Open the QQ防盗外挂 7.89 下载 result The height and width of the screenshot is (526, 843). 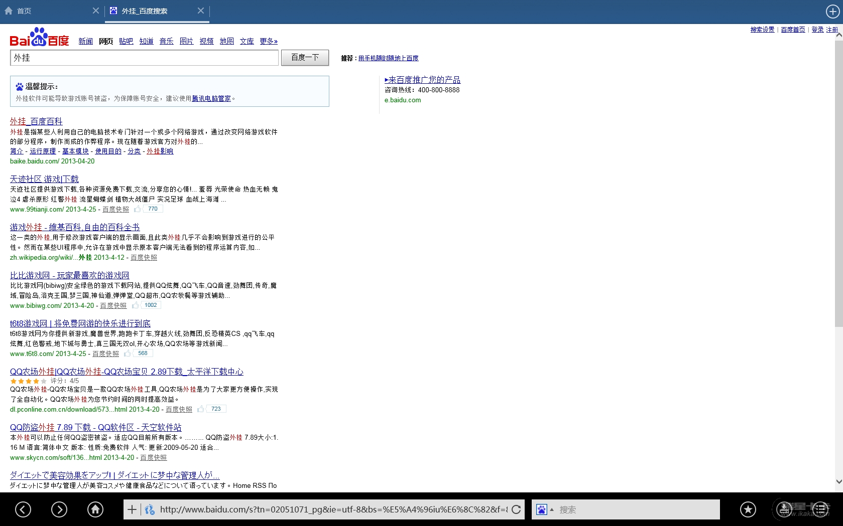(95, 427)
